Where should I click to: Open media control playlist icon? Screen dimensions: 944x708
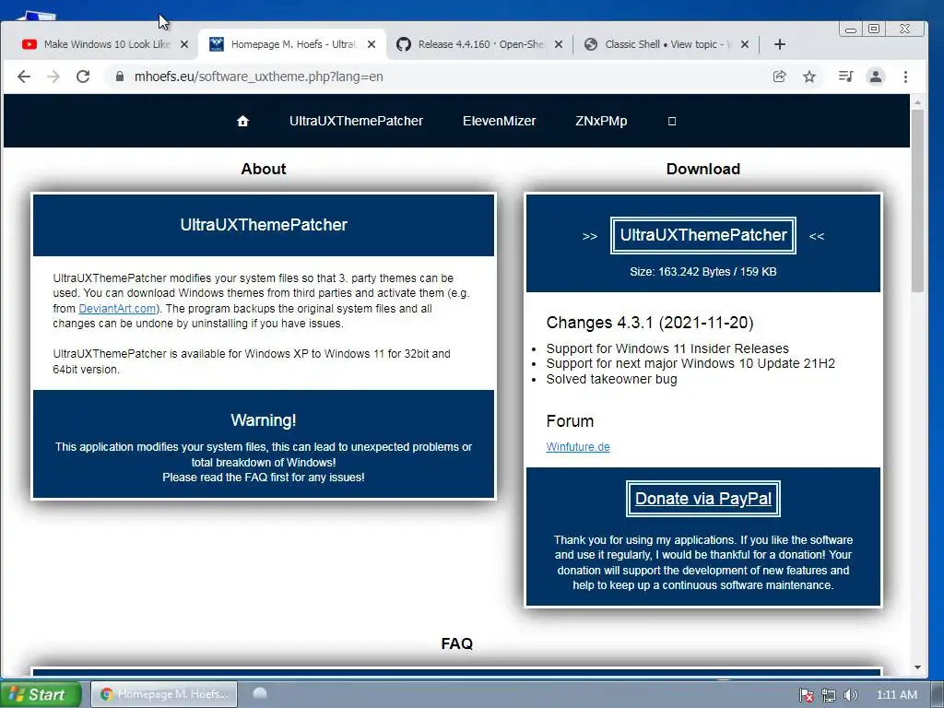(x=845, y=77)
